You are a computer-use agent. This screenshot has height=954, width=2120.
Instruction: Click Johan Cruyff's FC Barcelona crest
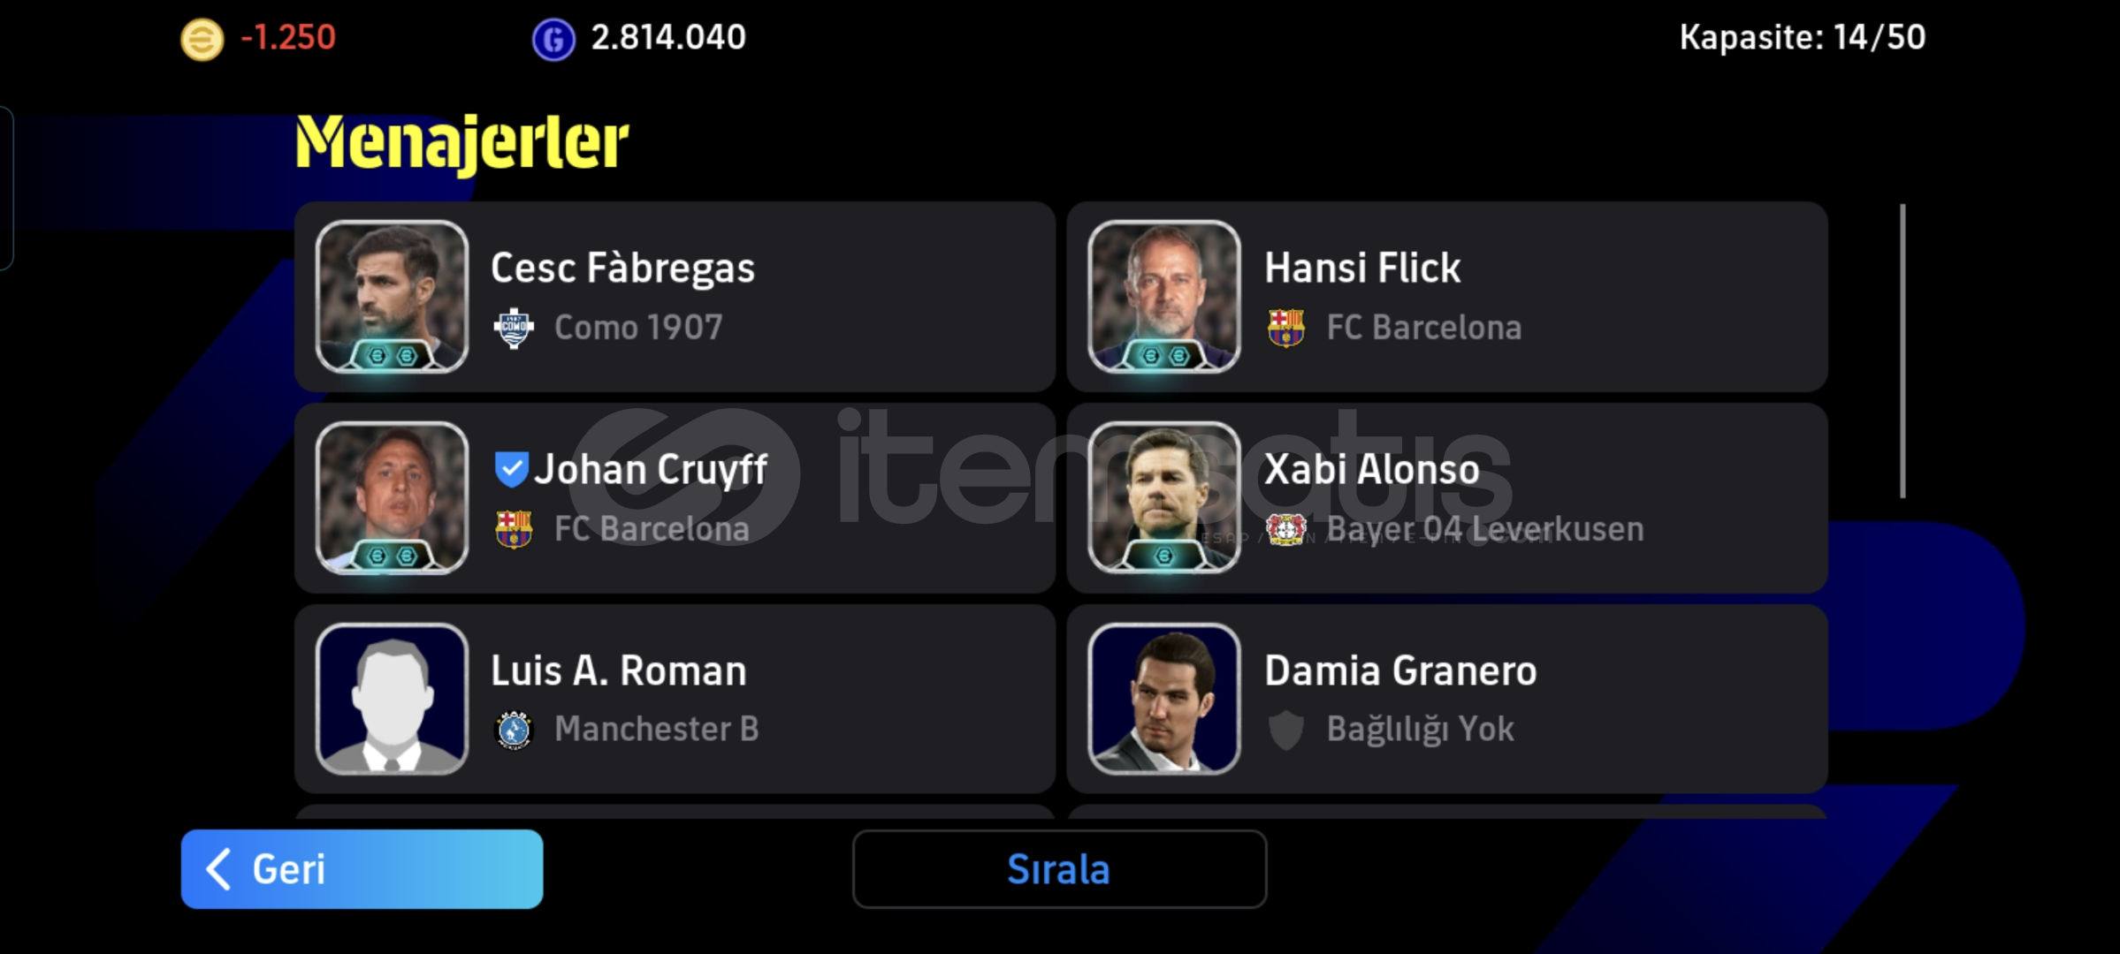point(514,529)
